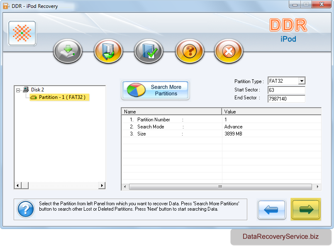Click the blue question mark info icon
Screen dimensions: 334x246
coord(26,209)
